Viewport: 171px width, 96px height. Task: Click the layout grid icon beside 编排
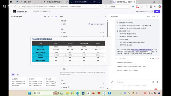click(x=105, y=17)
